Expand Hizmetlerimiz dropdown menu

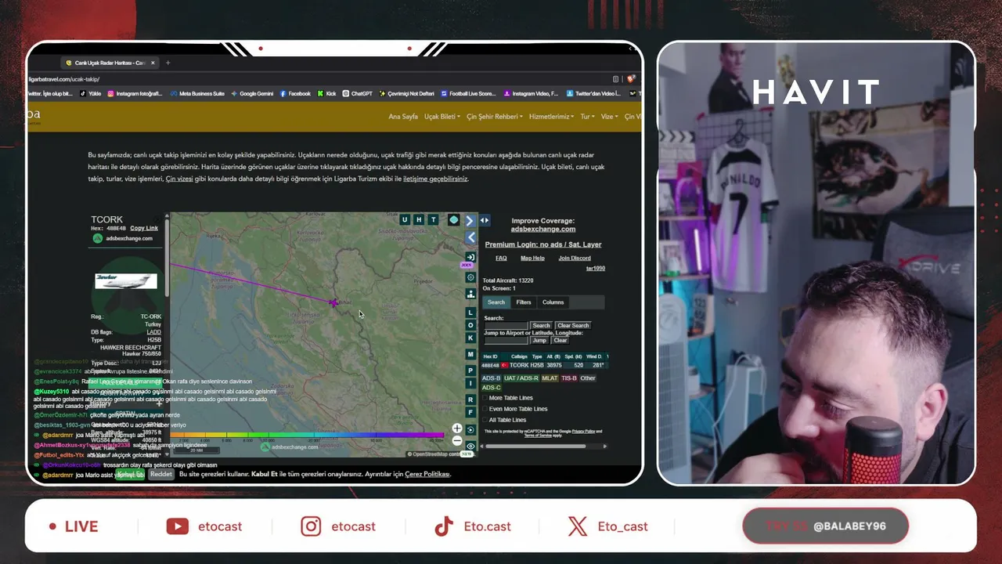(551, 117)
